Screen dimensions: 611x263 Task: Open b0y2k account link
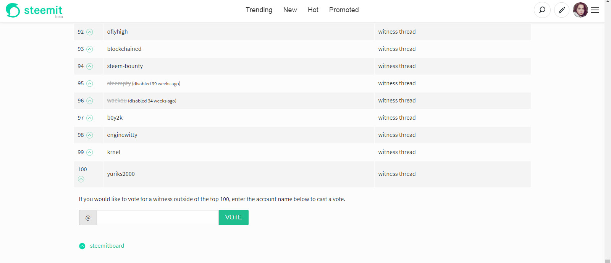[115, 118]
